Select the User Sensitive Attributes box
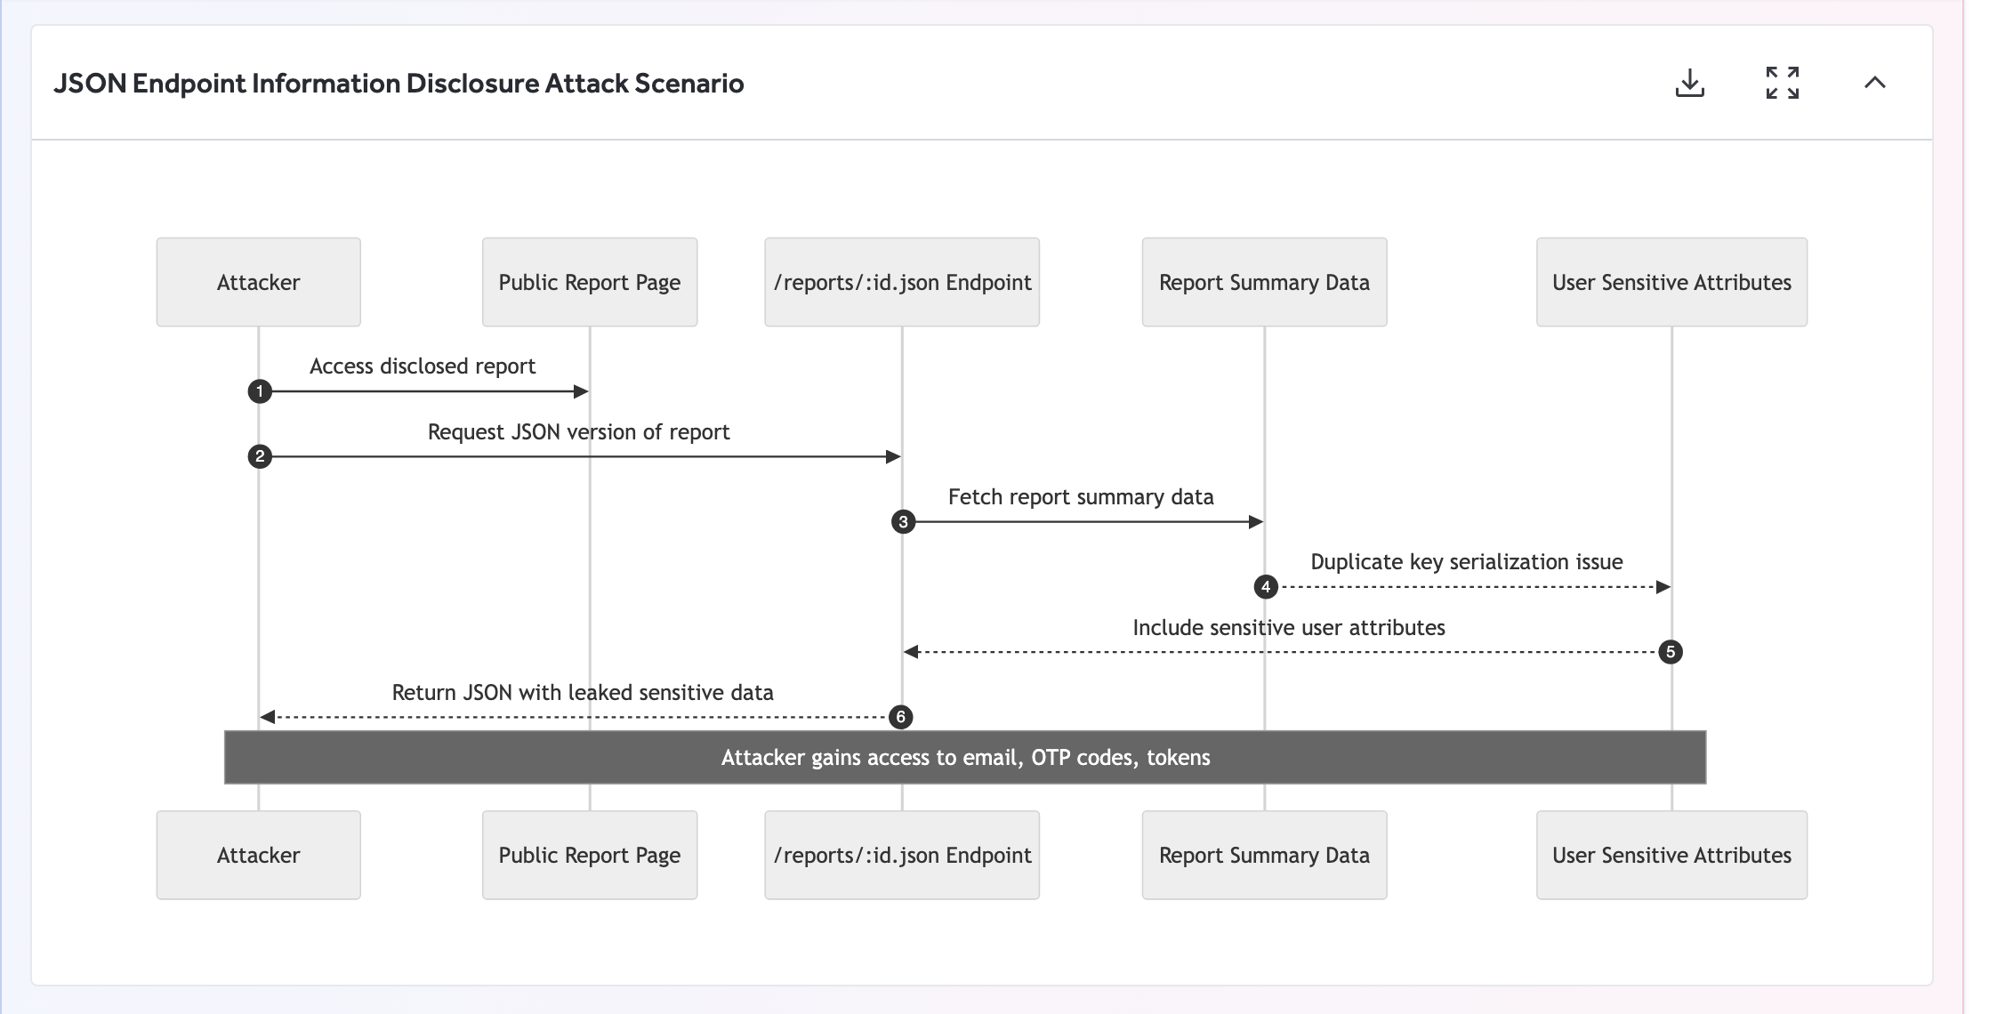 [1671, 282]
